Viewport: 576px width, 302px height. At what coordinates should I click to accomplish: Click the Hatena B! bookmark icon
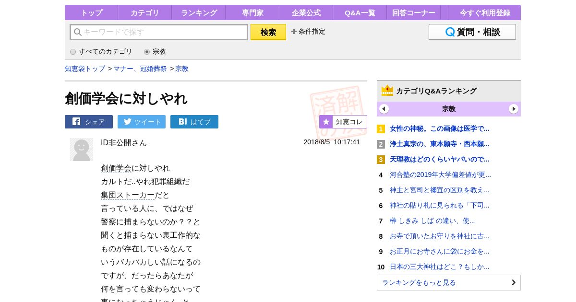(x=182, y=122)
